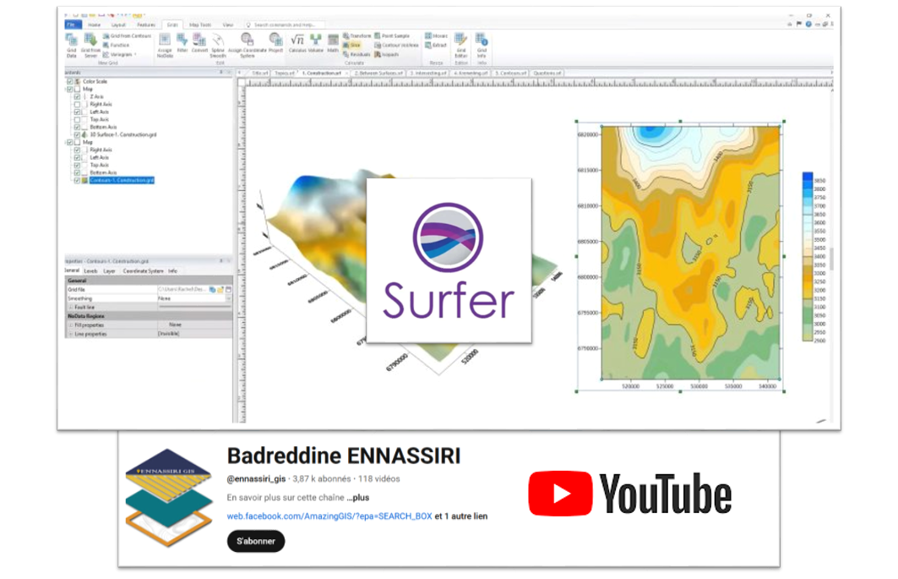The image size is (898, 579).
Task: Click the Grid from Server icon
Action: point(90,46)
